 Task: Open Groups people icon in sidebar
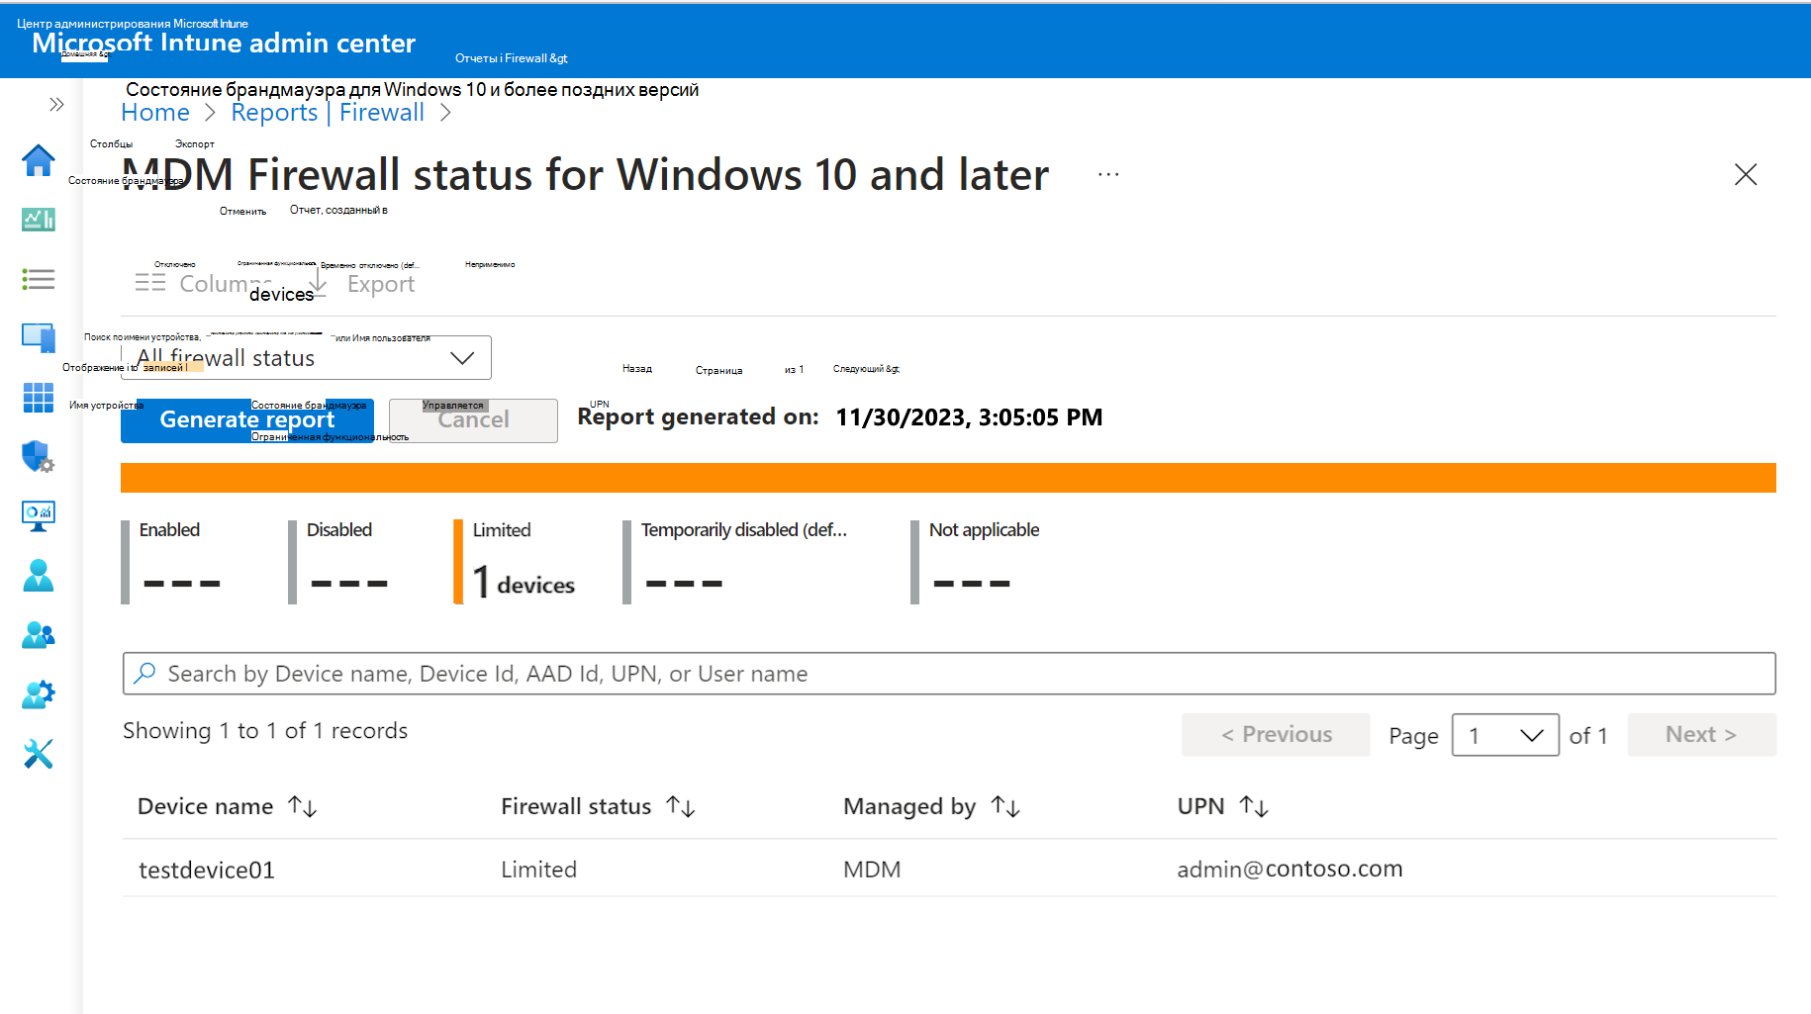[x=39, y=635]
